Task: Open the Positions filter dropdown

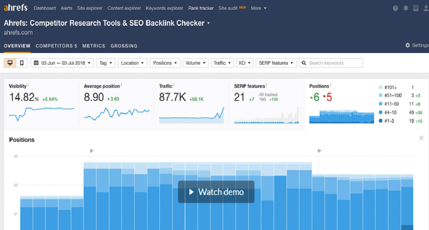Action: 165,63
